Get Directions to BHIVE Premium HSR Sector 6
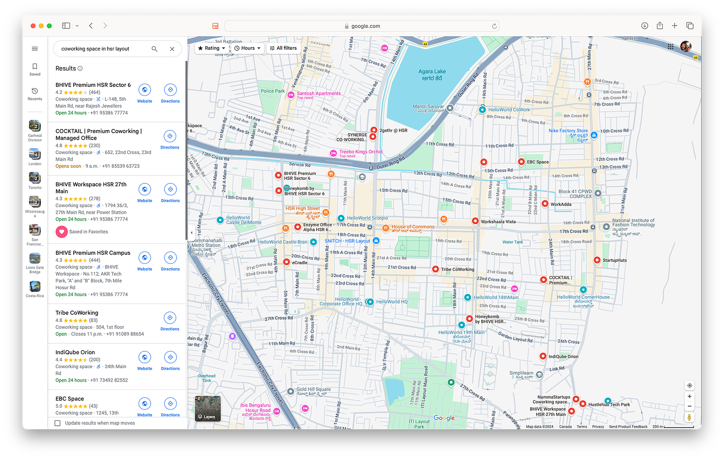This screenshot has width=724, height=459. point(170,93)
